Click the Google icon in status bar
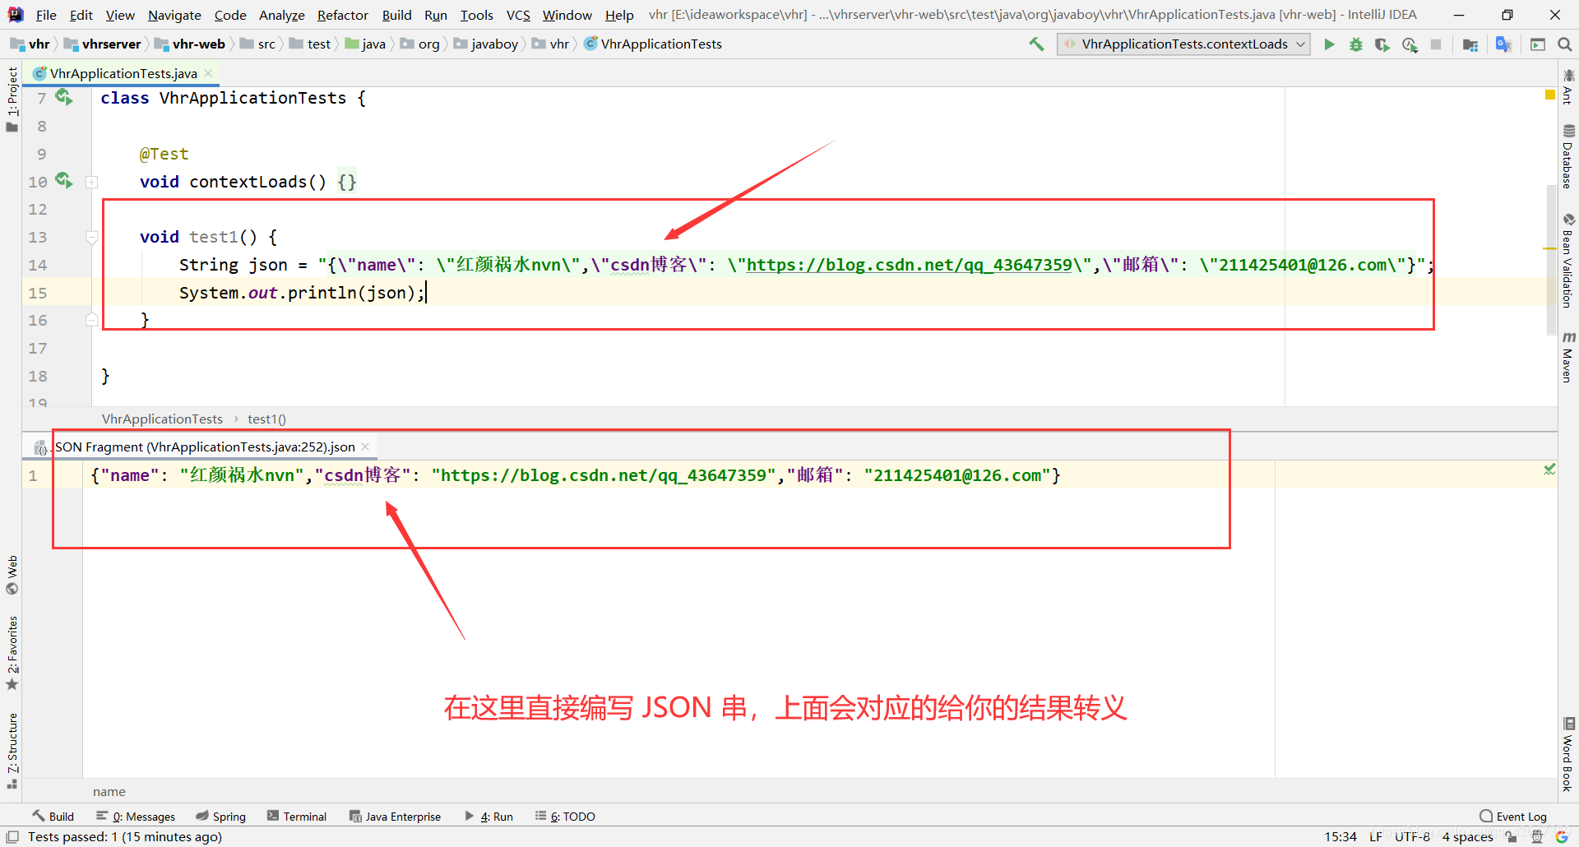Viewport: 1579px width, 847px height. coord(1562,837)
